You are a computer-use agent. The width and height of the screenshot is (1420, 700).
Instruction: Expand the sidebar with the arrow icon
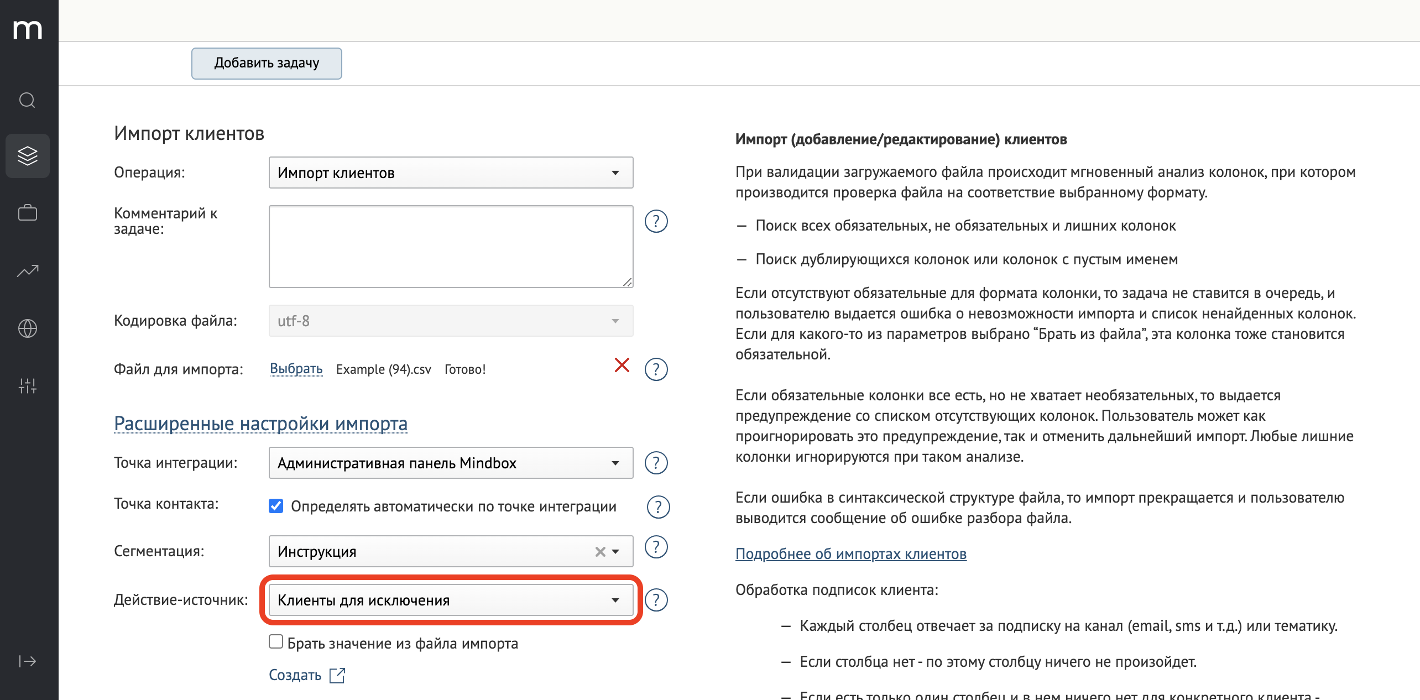pyautogui.click(x=27, y=661)
